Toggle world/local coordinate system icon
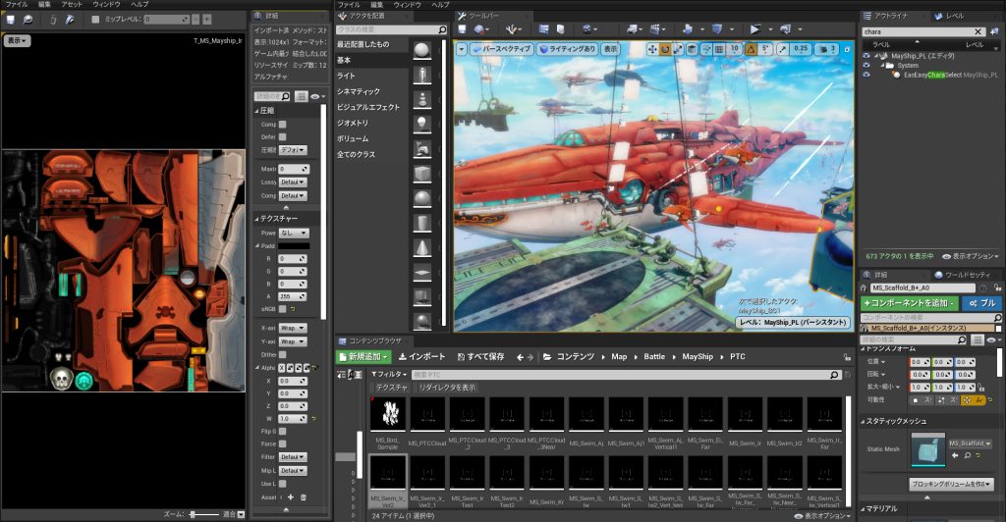 tap(693, 49)
